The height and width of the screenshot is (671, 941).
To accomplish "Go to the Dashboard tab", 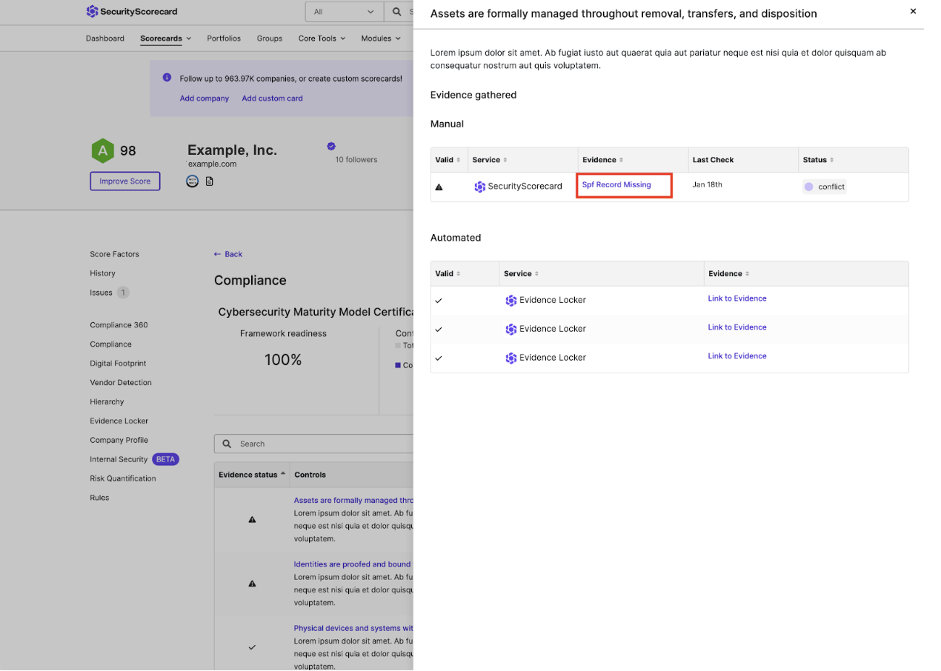I will coord(105,39).
